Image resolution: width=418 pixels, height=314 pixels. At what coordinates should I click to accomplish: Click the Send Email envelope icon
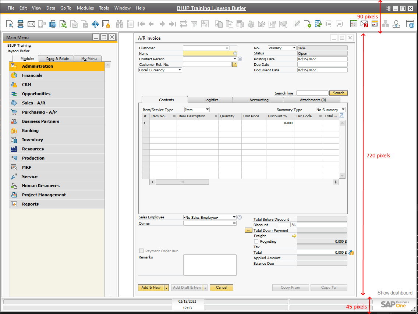click(31, 24)
